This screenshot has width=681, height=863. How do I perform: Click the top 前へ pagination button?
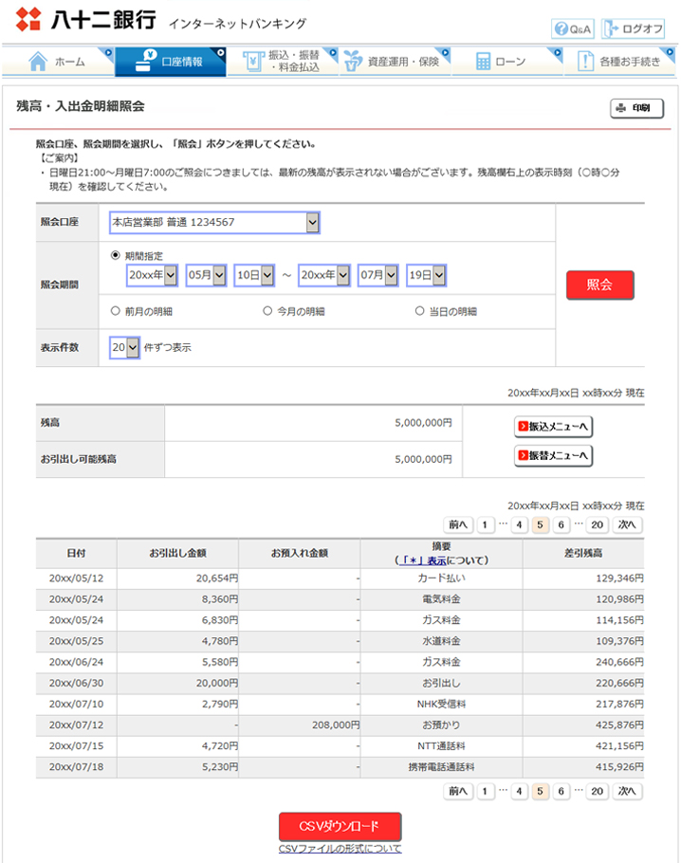[x=458, y=524]
